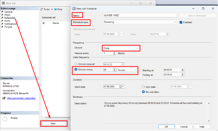Click the Name field containing GUNDE 1 KEZ
The width and height of the screenshot is (218, 131).
(x=140, y=15)
